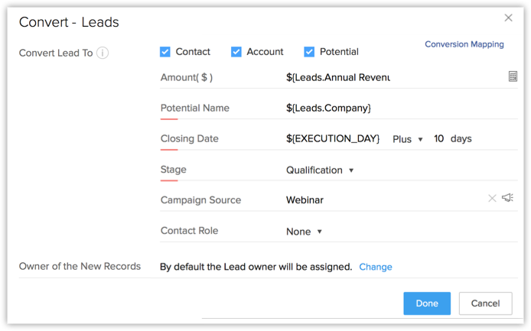Viewport: 531px width, 331px height.
Task: Open the Plus operator dropdown
Action: [408, 139]
